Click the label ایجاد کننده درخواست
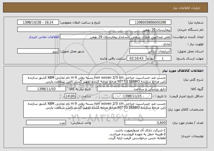The image size is (214, 151). (188, 37)
